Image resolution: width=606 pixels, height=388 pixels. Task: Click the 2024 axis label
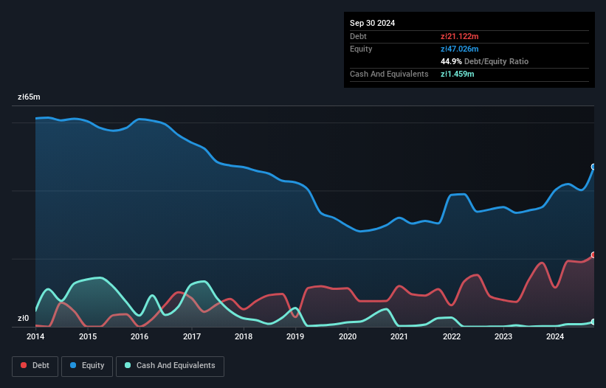(555, 336)
